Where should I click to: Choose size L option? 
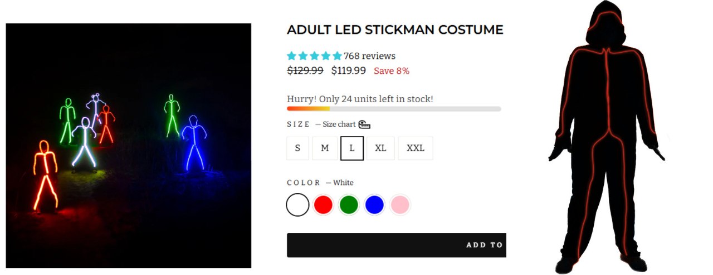pyautogui.click(x=352, y=148)
